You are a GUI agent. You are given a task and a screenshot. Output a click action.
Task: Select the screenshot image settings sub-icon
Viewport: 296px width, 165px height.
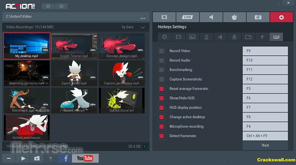click(192, 37)
